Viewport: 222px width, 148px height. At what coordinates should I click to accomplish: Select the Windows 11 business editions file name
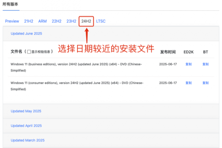coord(76,67)
